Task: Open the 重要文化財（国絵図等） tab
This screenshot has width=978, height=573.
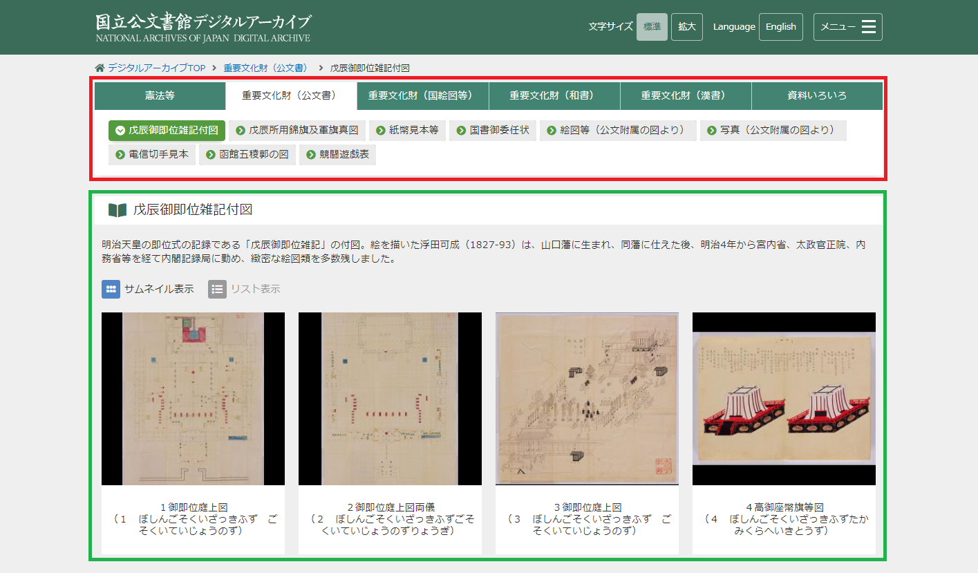Action: [423, 96]
